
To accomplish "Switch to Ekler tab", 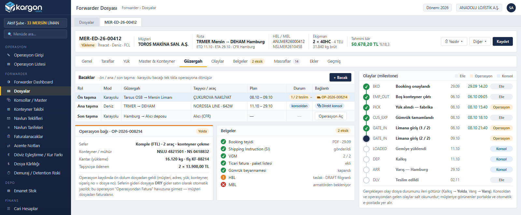I will 314,61.
